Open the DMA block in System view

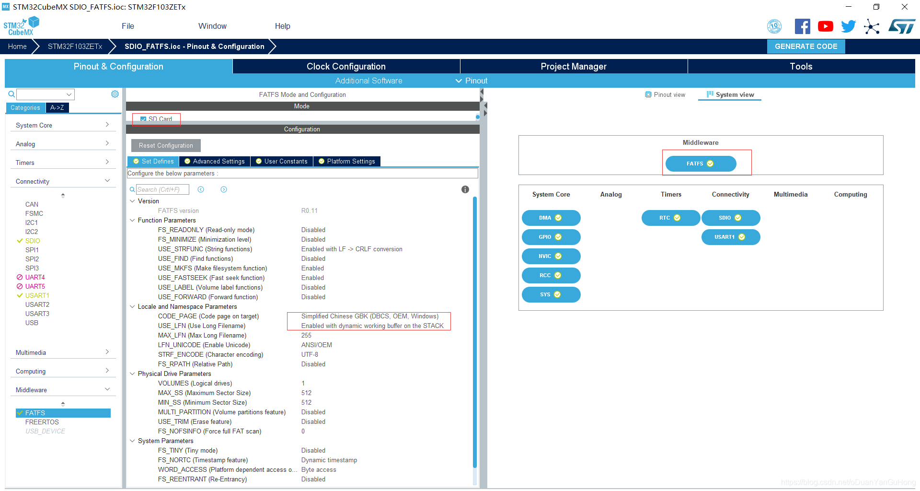point(551,218)
